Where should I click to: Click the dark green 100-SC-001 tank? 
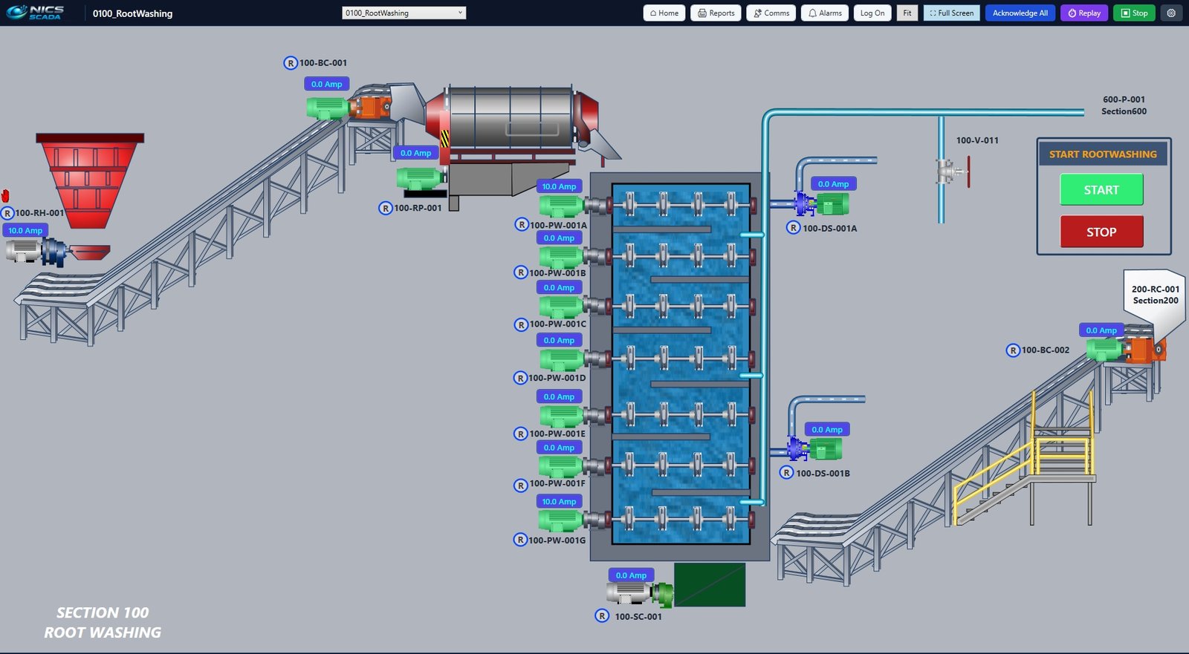(x=710, y=584)
